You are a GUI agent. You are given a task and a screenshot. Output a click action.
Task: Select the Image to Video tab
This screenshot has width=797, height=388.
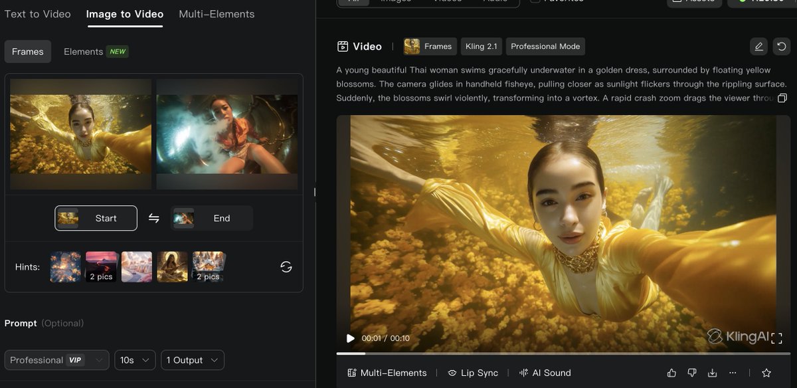(x=125, y=14)
